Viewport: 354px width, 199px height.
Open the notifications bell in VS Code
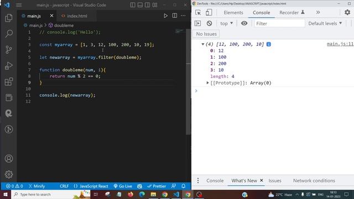pos(183,186)
